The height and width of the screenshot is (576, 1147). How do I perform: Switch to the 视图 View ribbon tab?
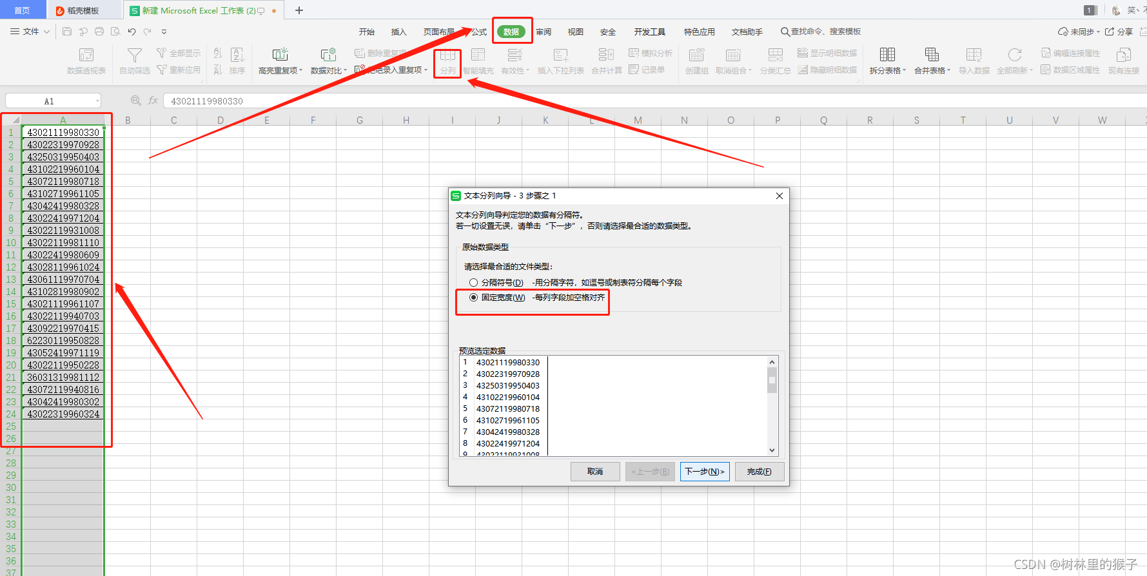(x=576, y=32)
